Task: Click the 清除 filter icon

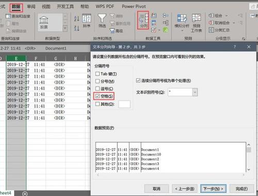Action: click(112, 16)
